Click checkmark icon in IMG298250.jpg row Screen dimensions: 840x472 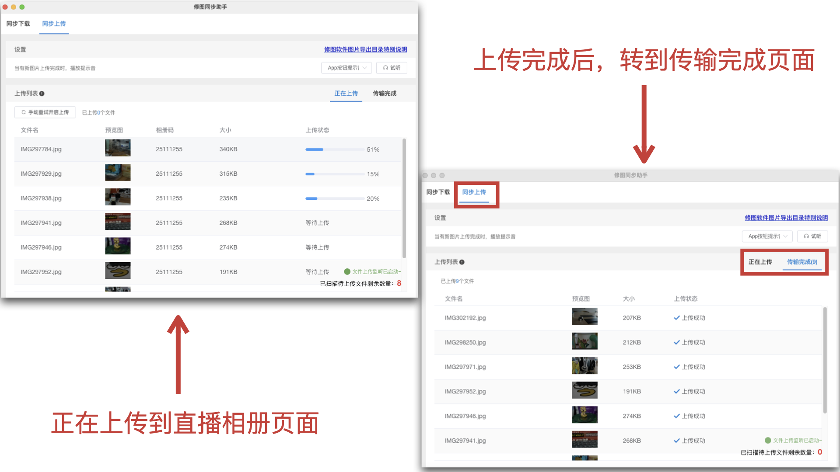click(x=677, y=342)
